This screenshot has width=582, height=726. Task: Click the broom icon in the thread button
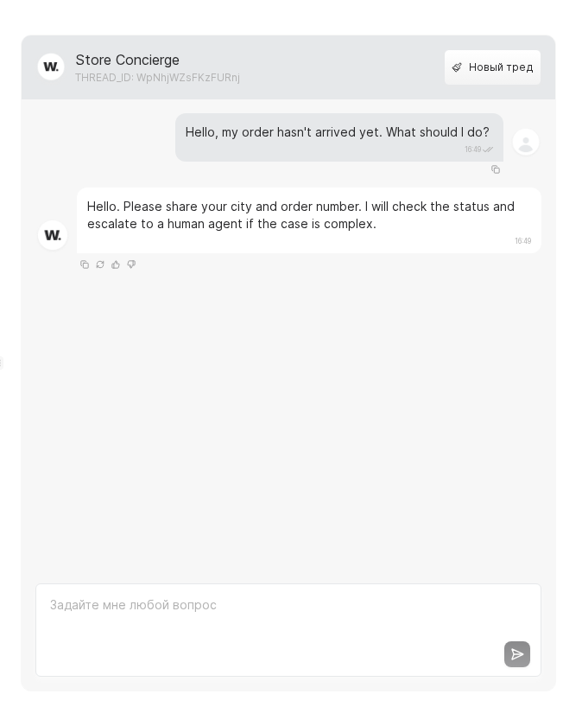(458, 67)
